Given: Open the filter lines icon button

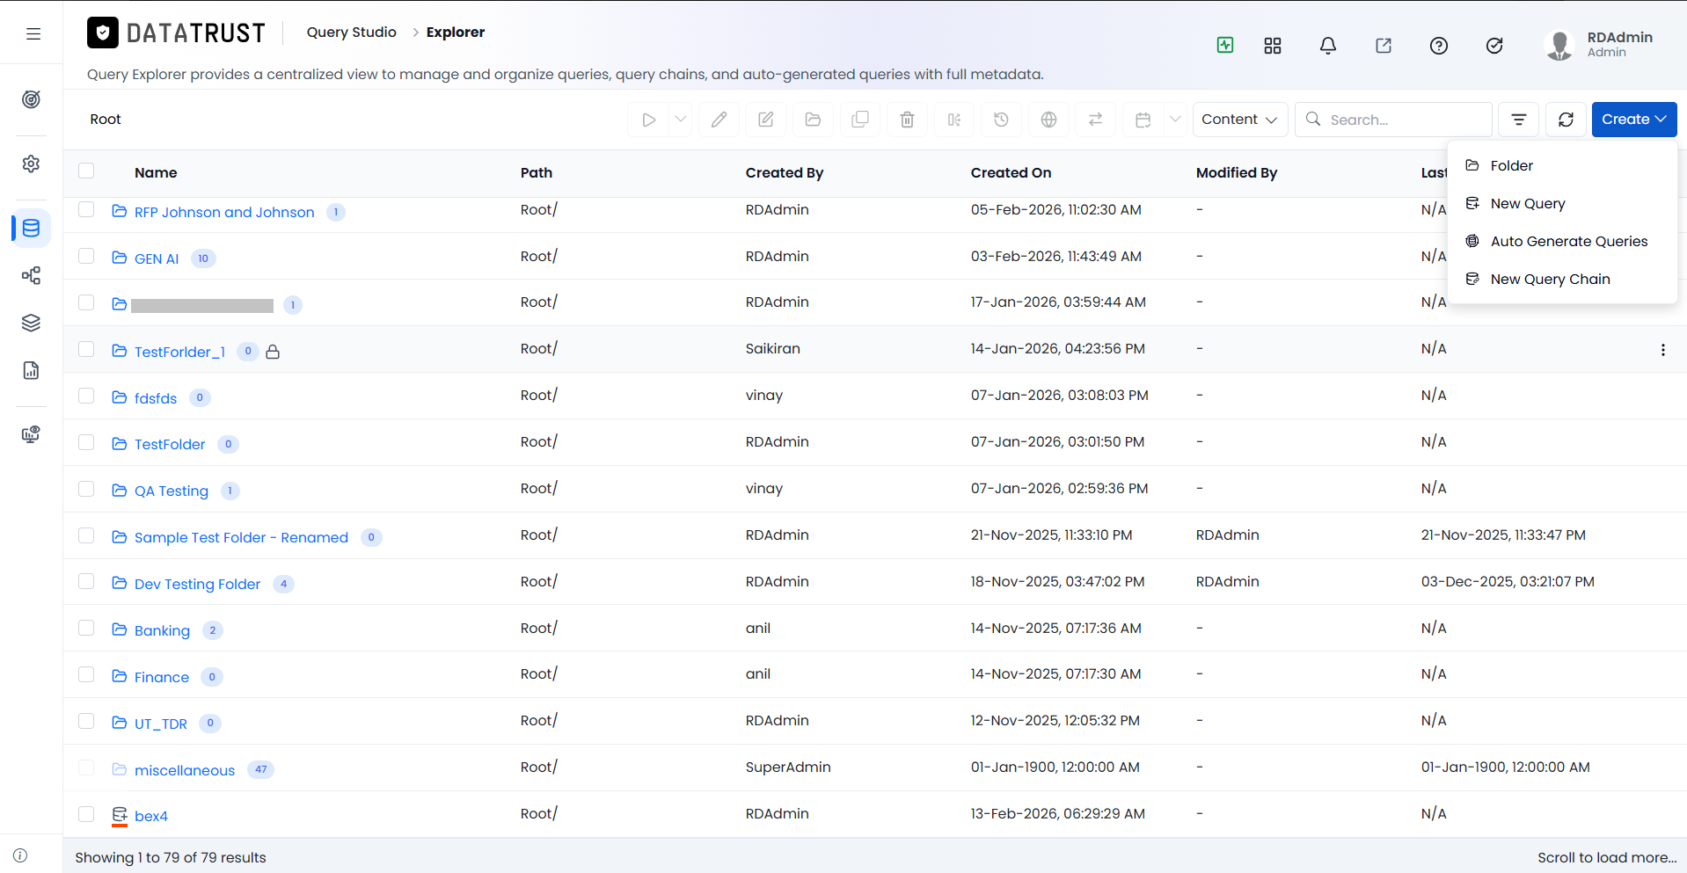Looking at the screenshot, I should pos(1519,120).
